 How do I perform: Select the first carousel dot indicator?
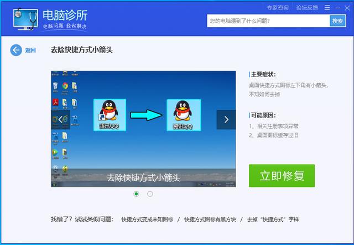tap(137, 194)
